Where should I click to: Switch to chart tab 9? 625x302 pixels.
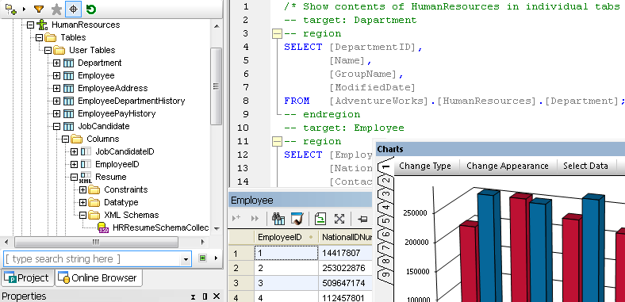tap(385, 274)
